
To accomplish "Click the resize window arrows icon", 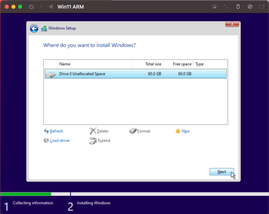I will (226, 7).
